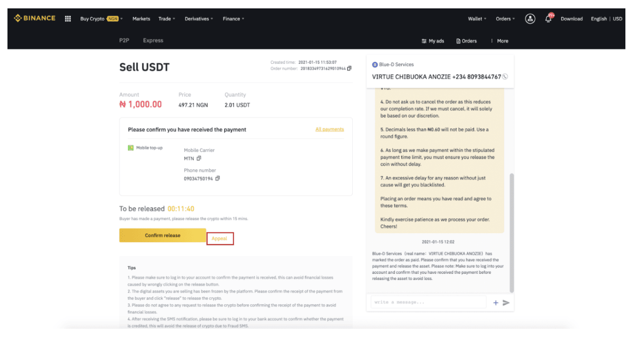Change language via English selector
The height and width of the screenshot is (338, 631).
(x=599, y=19)
